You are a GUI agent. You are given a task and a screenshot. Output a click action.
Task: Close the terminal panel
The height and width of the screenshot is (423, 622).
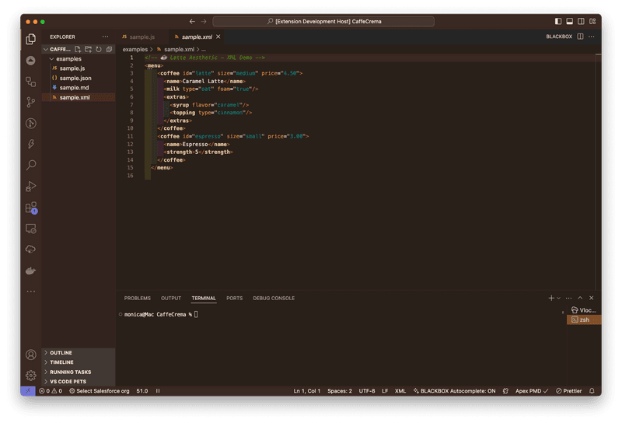coord(592,298)
